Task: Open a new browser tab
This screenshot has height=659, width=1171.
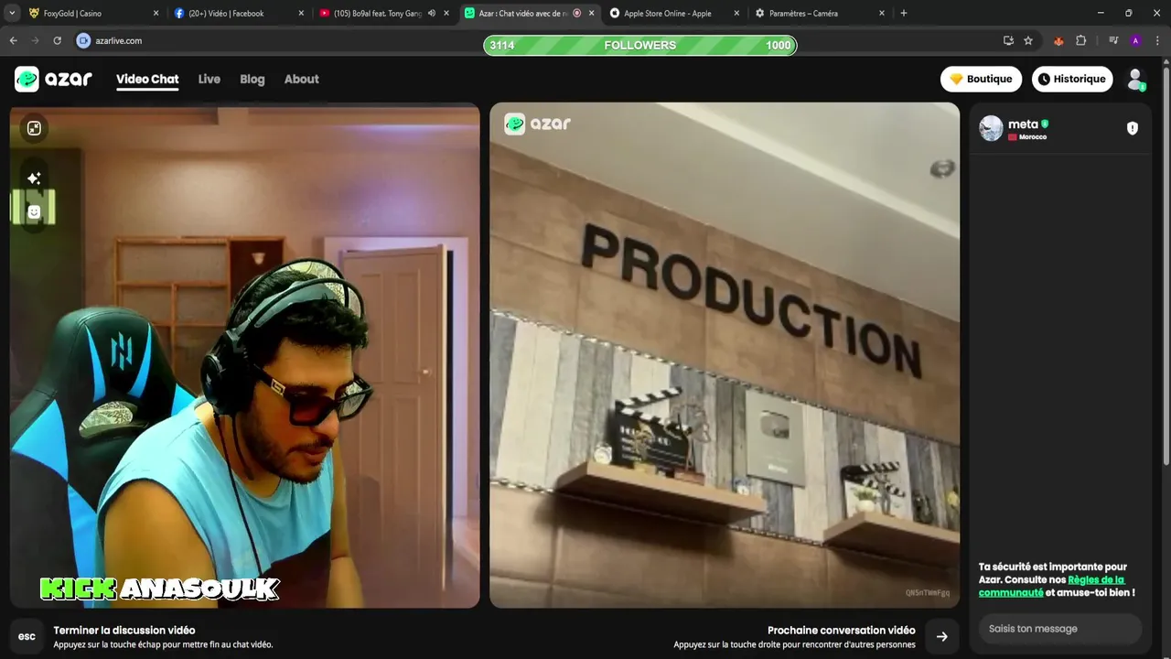Action: (x=904, y=13)
